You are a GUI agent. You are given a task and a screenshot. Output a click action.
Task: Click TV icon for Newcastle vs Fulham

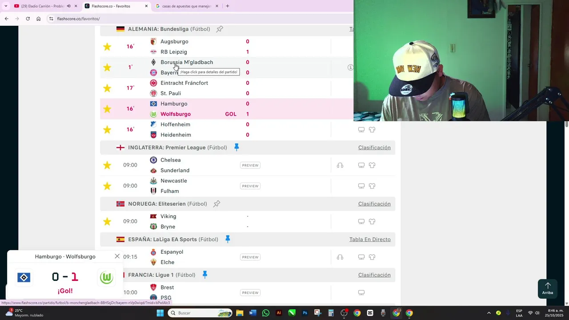361,186
